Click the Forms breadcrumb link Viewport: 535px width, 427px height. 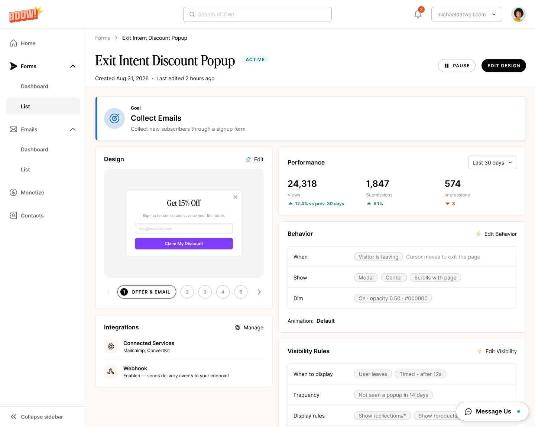click(x=103, y=38)
